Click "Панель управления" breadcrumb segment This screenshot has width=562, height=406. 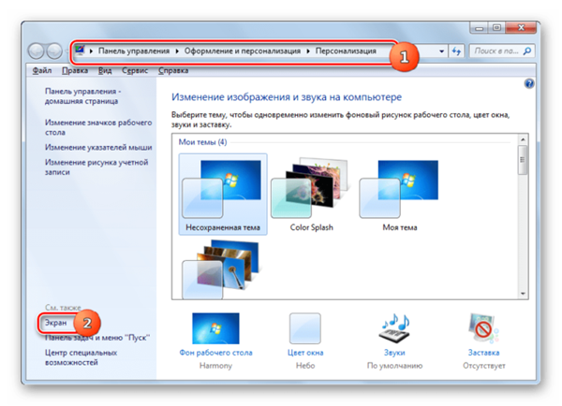(x=134, y=51)
